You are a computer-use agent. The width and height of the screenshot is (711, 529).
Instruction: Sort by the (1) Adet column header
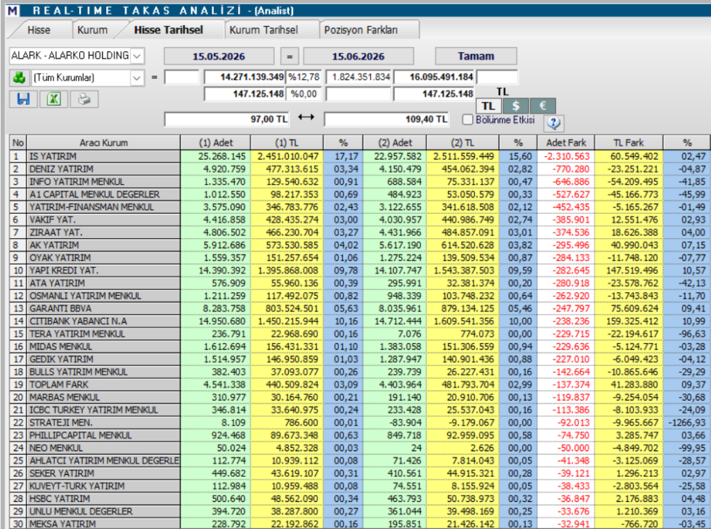(x=215, y=143)
